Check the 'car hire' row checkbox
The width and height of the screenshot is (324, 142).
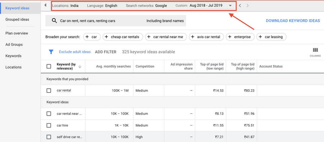pos(49,126)
